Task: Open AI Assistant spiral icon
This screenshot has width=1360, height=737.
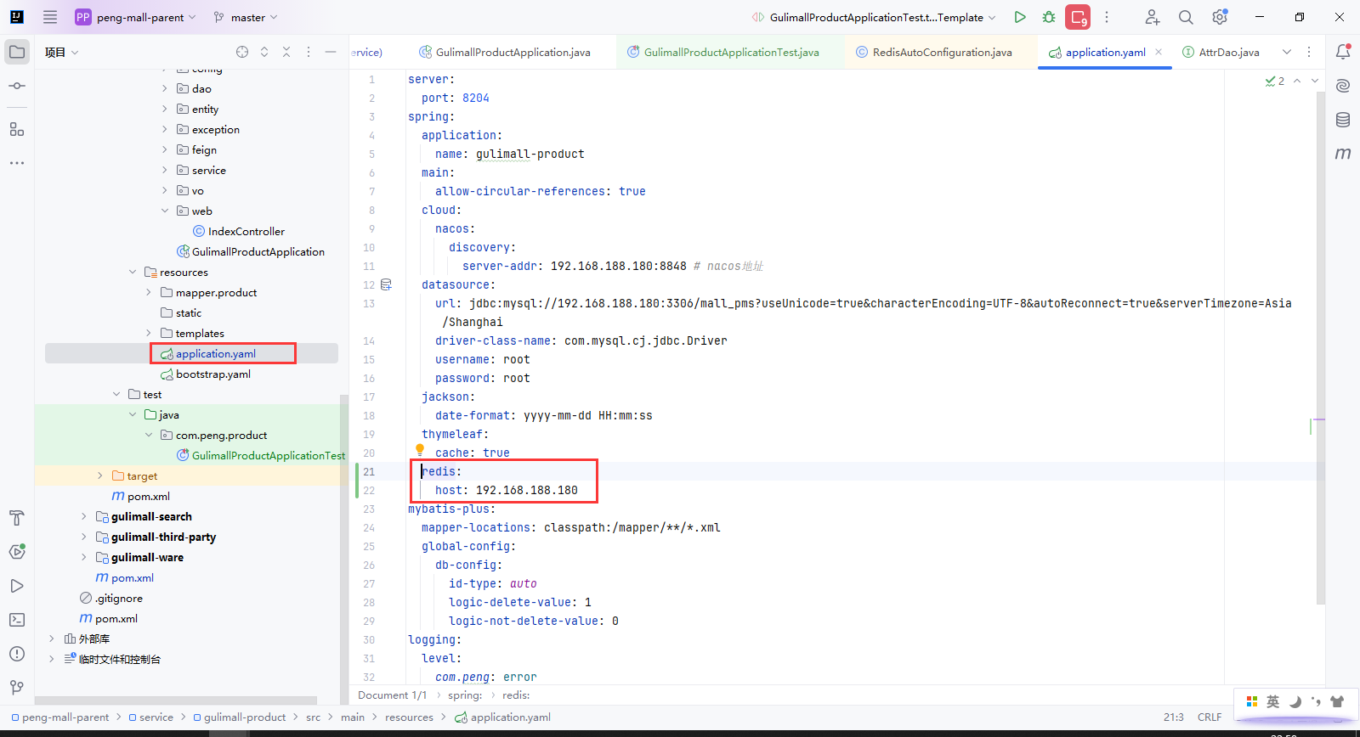Action: [x=1343, y=86]
